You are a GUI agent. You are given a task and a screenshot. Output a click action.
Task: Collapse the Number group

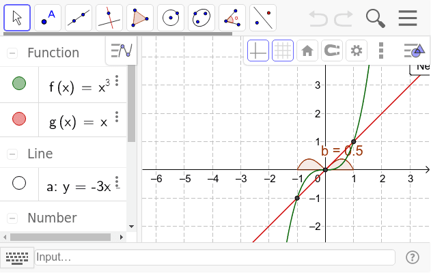pos(12,218)
